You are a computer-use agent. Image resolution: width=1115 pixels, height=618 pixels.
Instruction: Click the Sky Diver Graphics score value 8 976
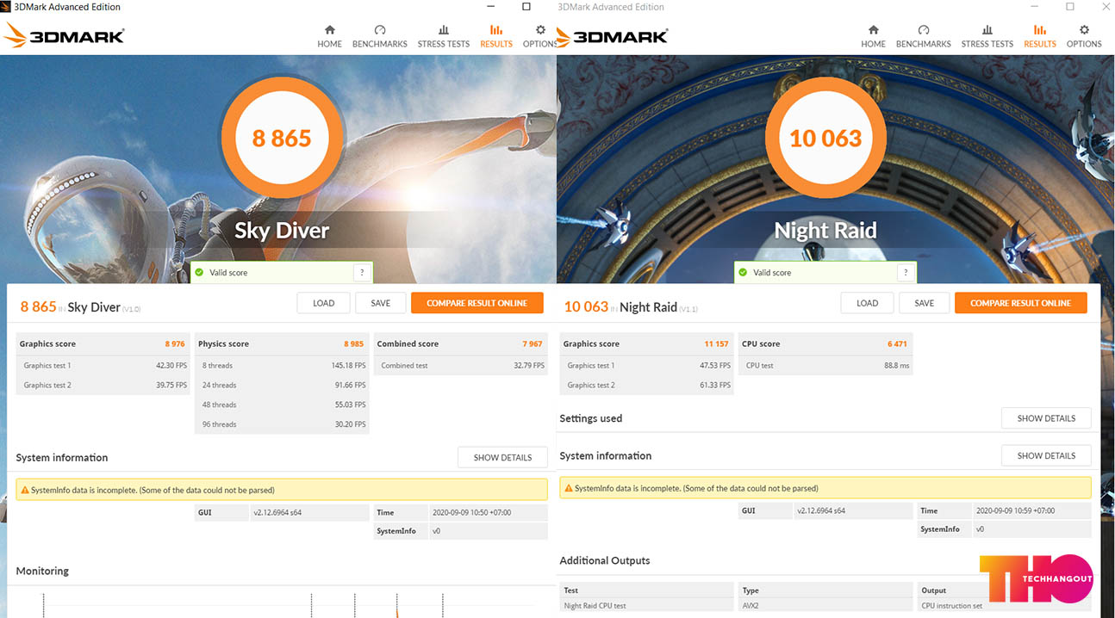pos(175,343)
